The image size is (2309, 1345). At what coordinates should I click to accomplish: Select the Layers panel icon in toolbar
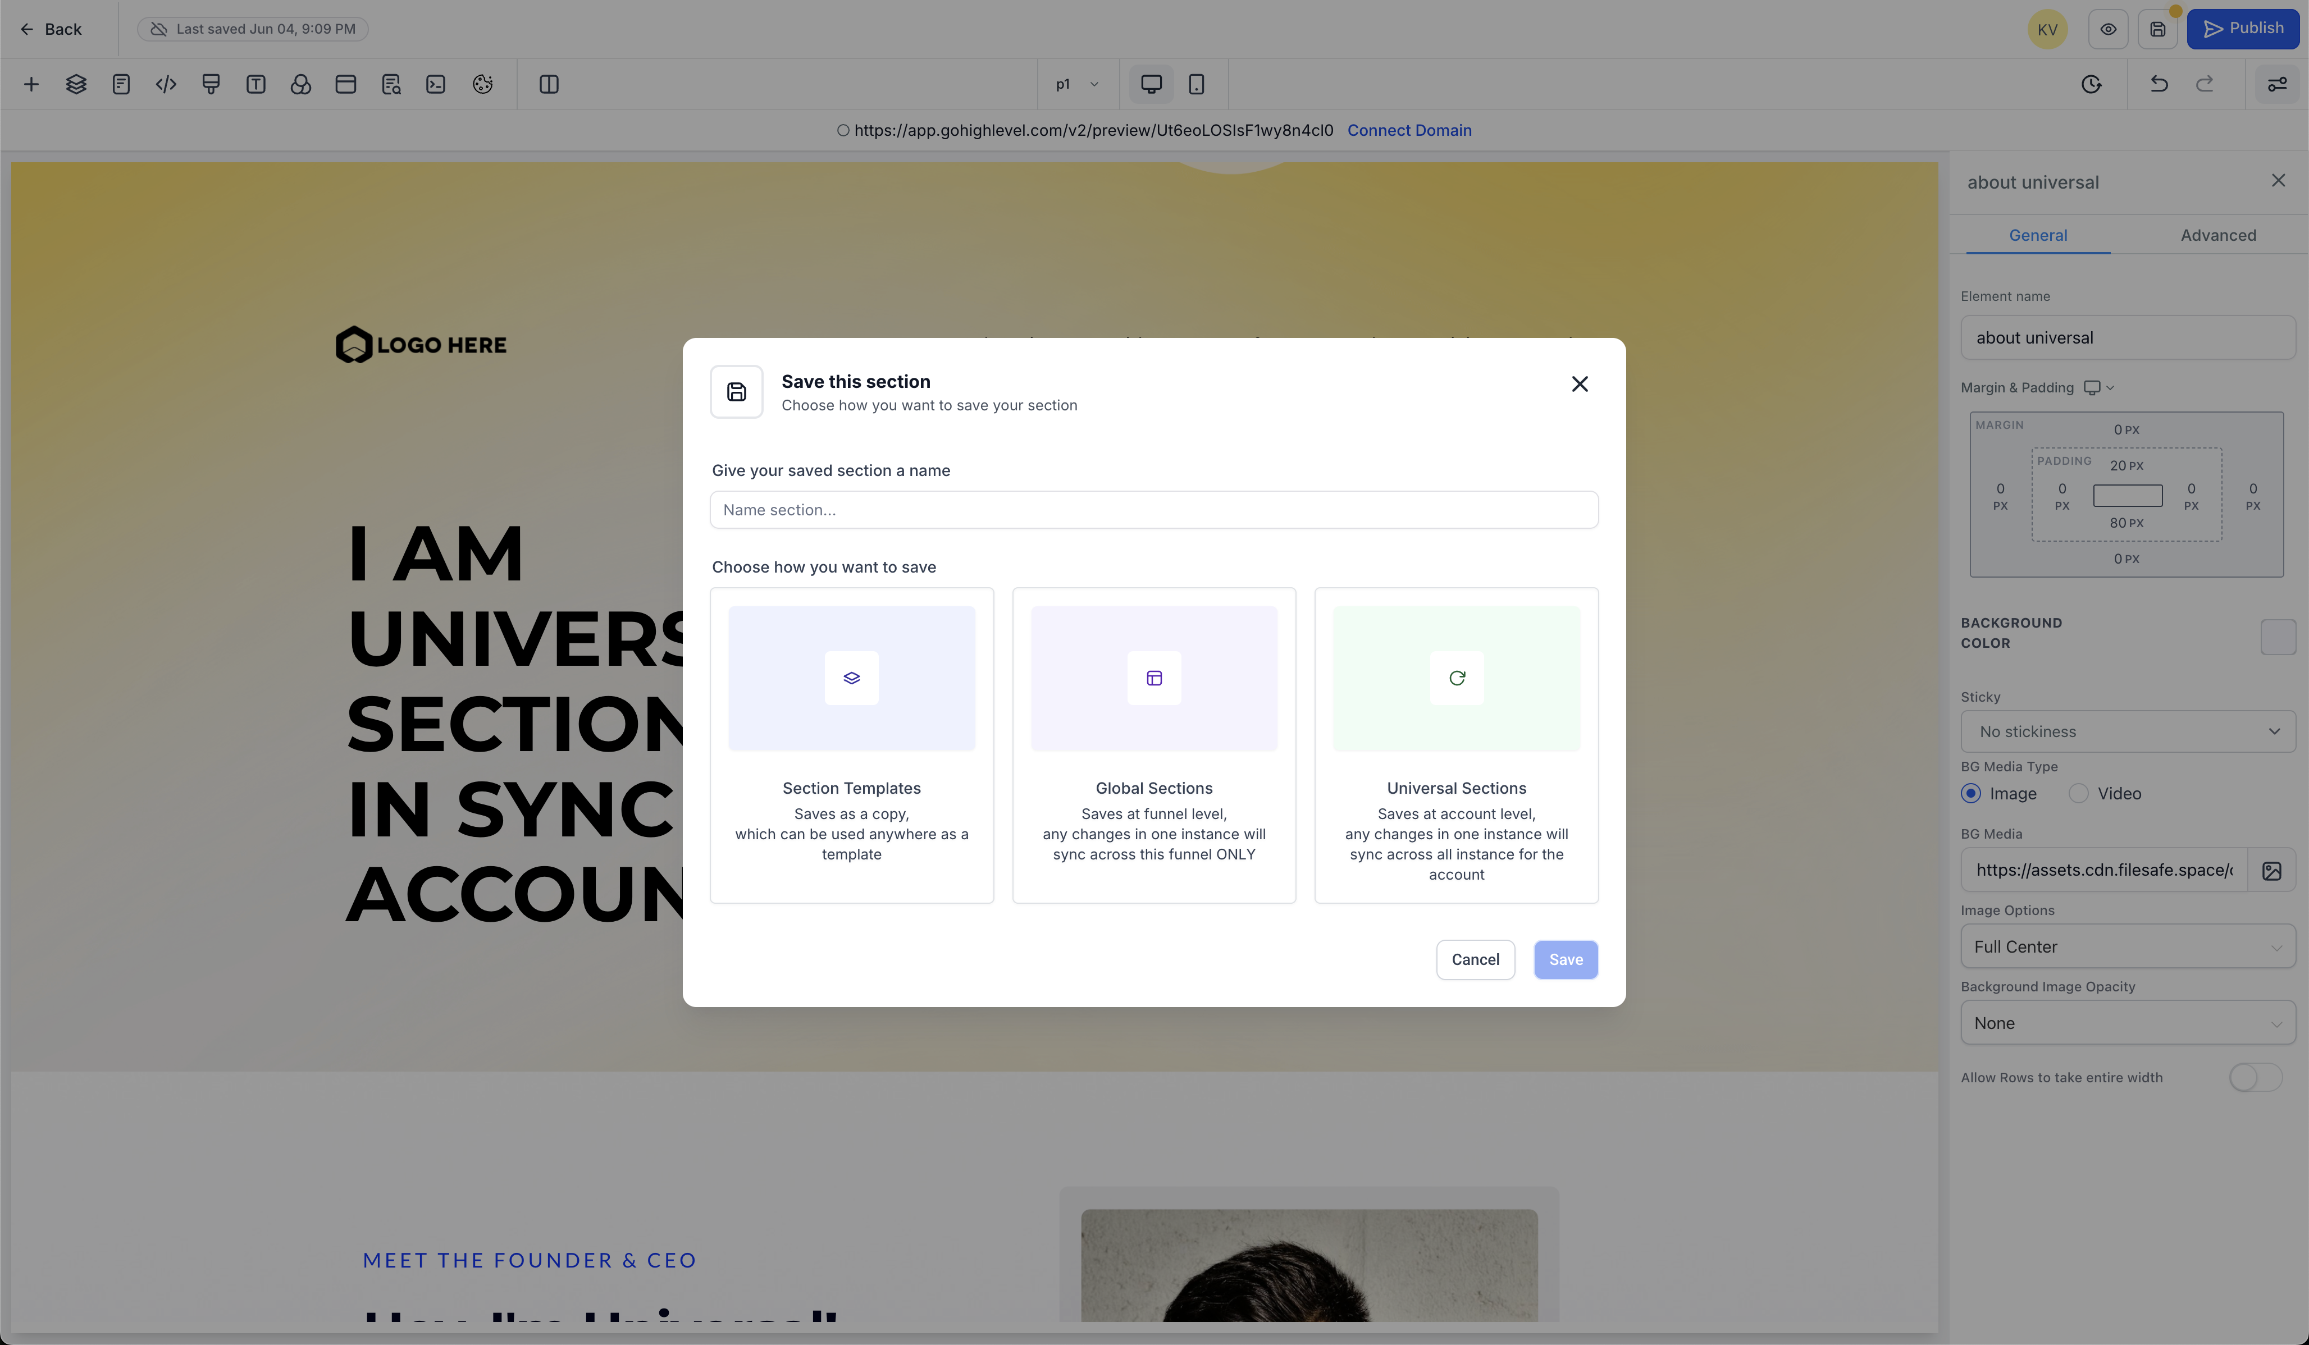(76, 84)
